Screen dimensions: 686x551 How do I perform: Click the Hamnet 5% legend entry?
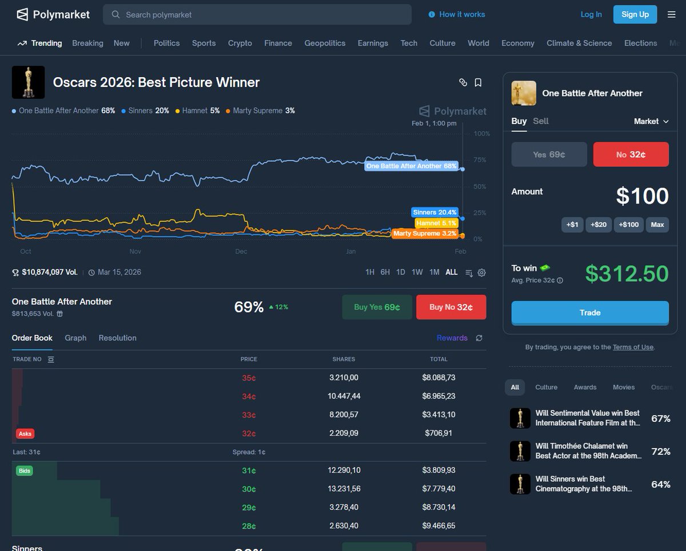click(197, 111)
